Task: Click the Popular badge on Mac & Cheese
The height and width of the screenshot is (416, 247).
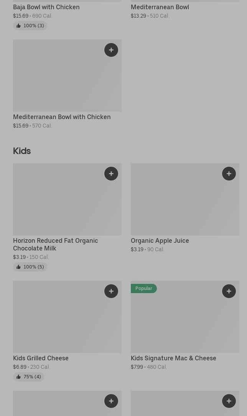Action: click(x=144, y=288)
